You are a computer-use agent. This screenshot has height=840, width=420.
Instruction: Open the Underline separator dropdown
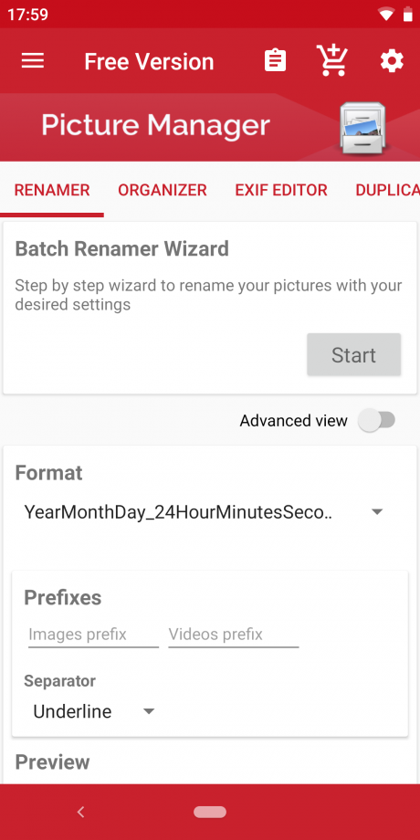pos(94,711)
